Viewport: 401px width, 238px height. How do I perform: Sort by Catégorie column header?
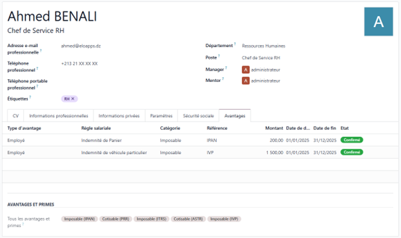(x=170, y=128)
